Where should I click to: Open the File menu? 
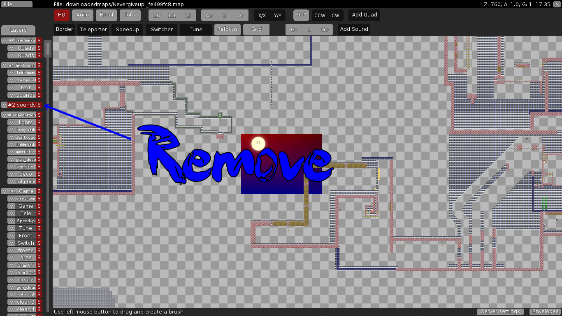pos(17,4)
